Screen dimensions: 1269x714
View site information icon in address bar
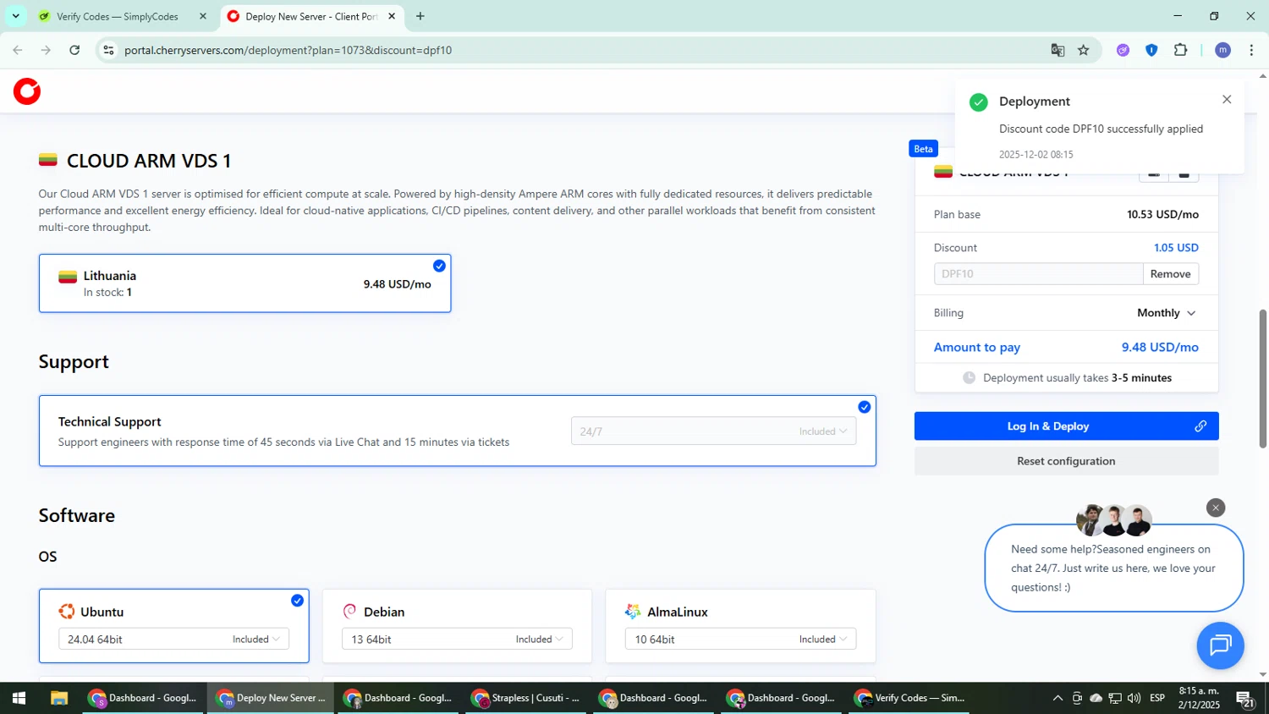point(108,50)
